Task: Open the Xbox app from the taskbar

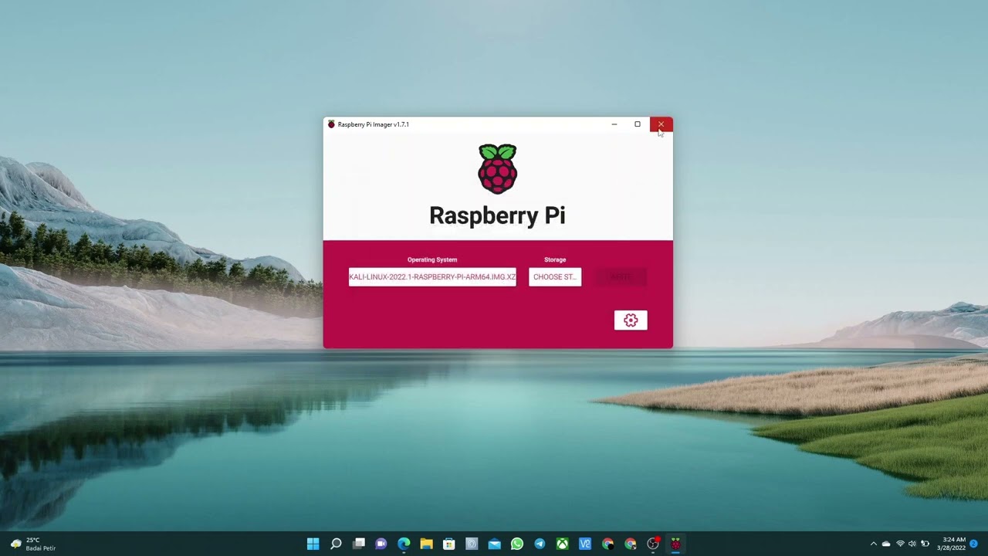Action: click(x=563, y=544)
